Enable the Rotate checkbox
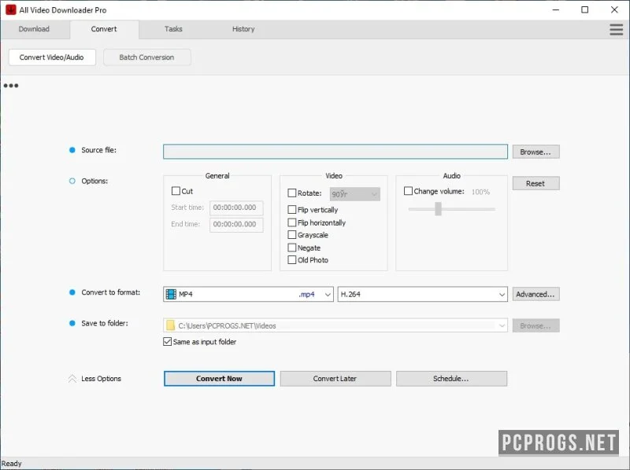The height and width of the screenshot is (470, 630). [x=292, y=193]
